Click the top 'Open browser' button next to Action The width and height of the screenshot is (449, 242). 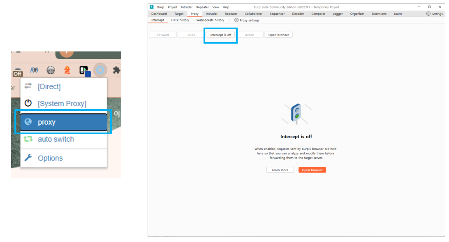pos(279,35)
